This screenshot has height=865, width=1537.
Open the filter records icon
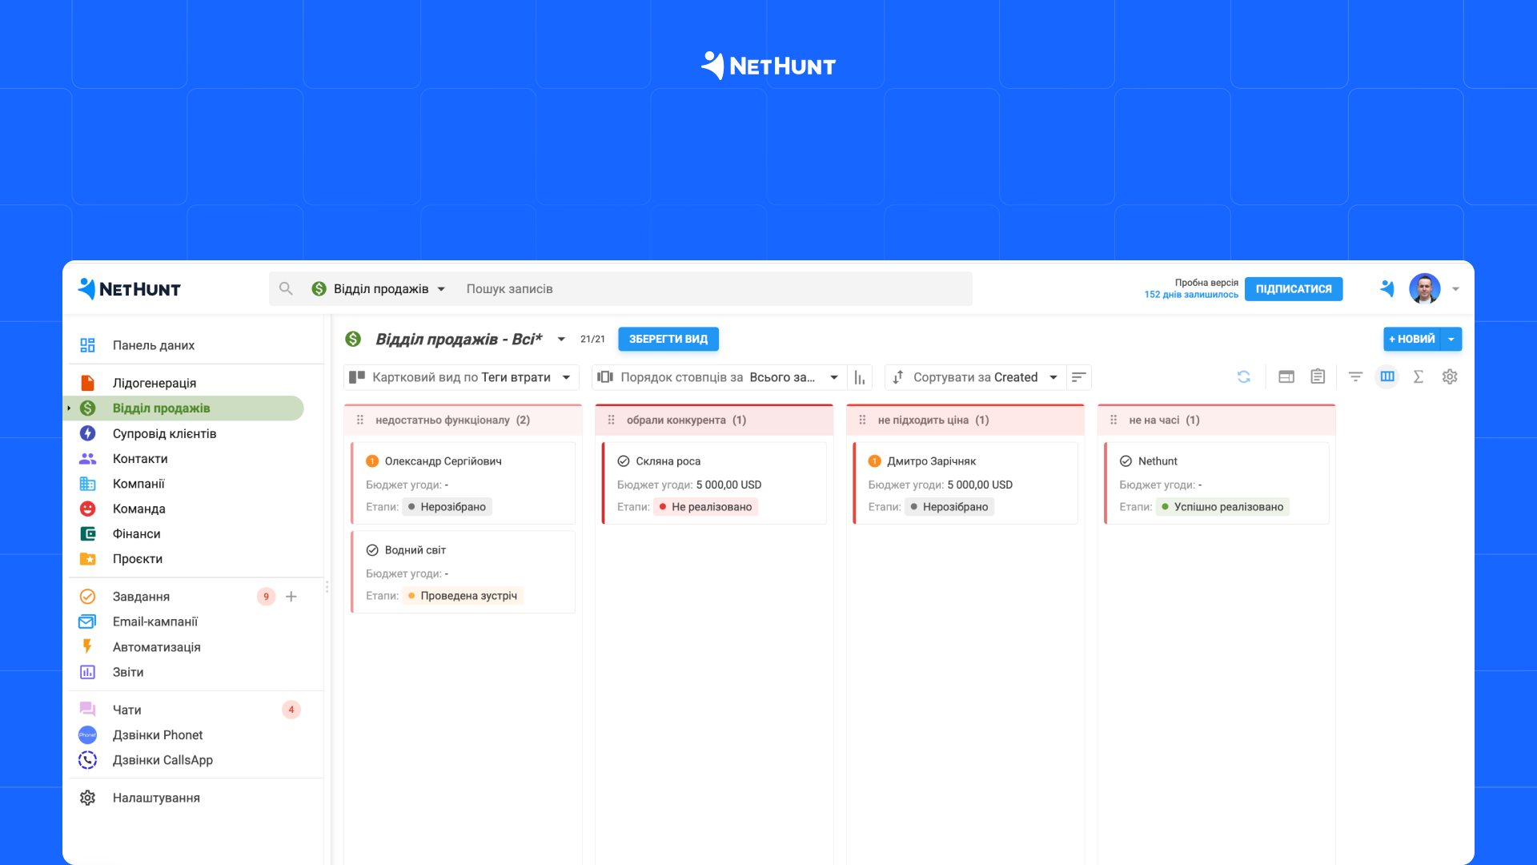point(1355,376)
